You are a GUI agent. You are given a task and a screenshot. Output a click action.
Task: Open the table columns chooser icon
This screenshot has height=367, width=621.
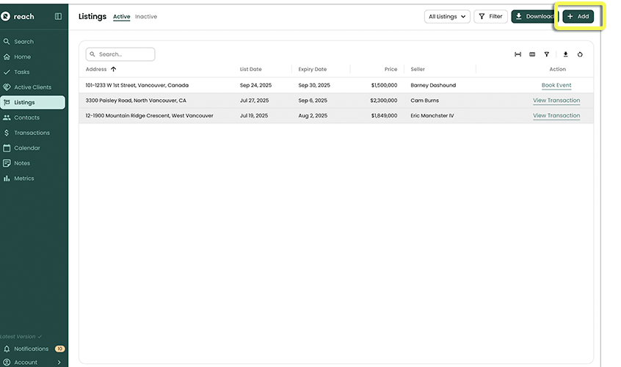(x=532, y=54)
